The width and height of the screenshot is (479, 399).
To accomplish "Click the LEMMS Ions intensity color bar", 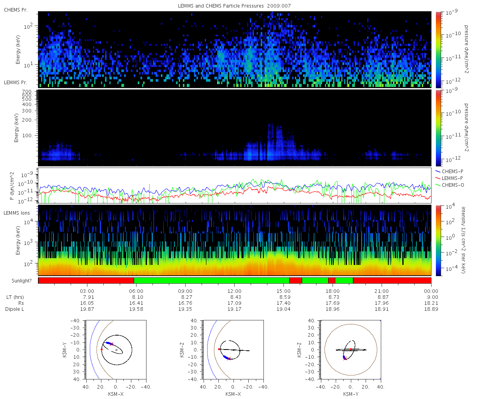I will click(438, 240).
